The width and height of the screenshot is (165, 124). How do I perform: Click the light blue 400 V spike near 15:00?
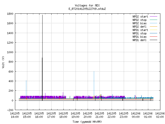[26, 88]
